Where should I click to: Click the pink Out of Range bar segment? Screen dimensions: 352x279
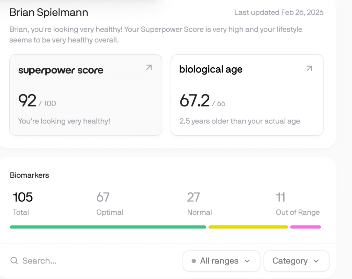[x=305, y=227]
